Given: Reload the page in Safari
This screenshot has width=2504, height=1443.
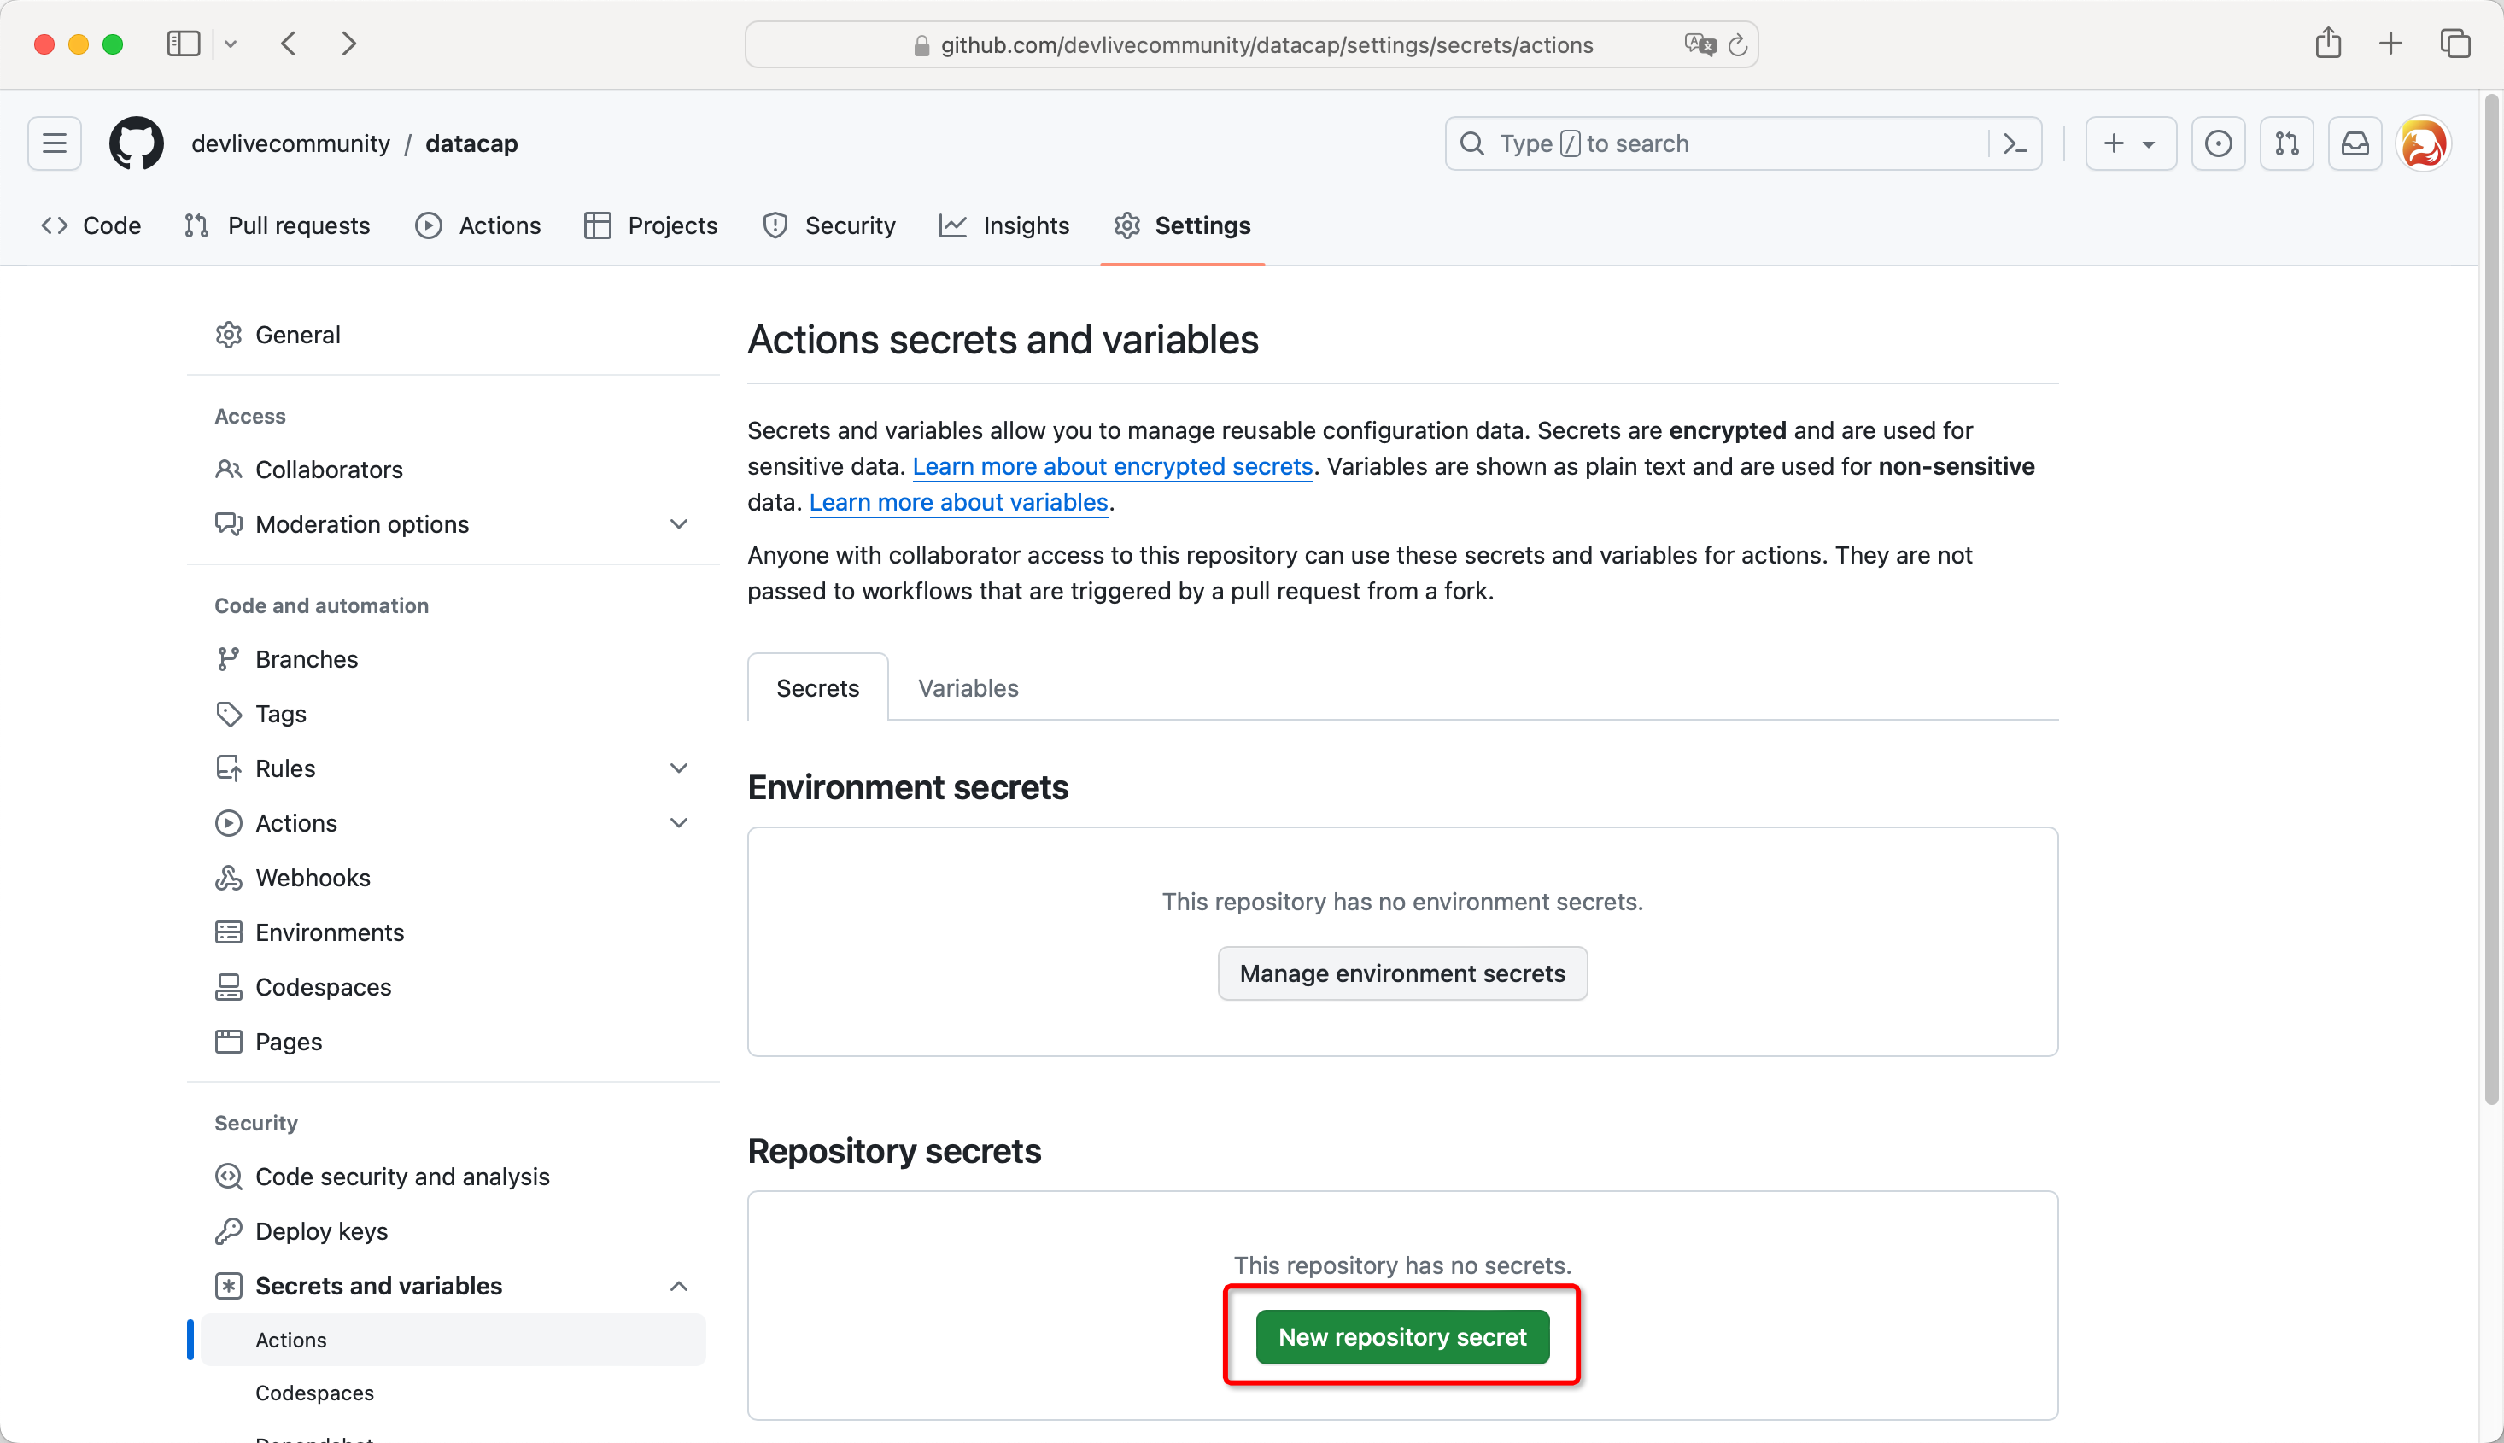Looking at the screenshot, I should [1737, 45].
